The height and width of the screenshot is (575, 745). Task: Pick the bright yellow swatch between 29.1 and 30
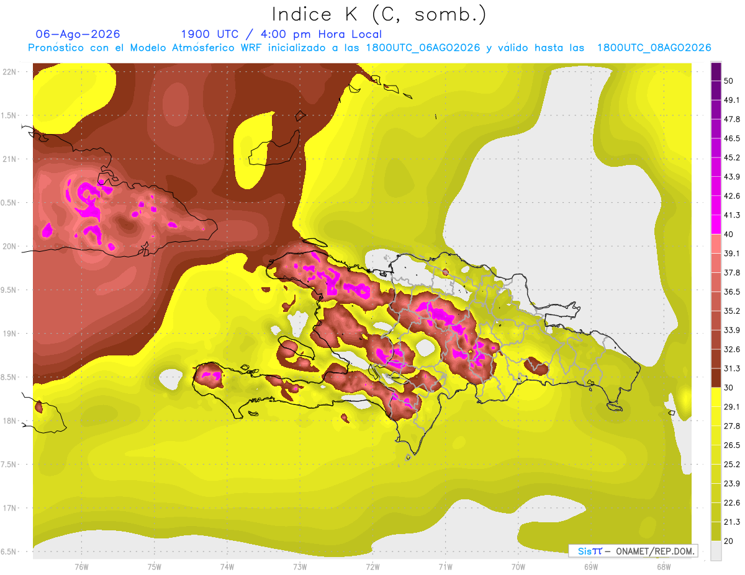tap(716, 397)
